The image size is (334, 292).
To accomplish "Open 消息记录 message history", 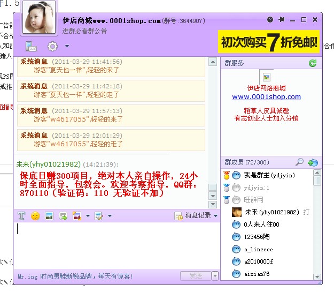I will pos(193,215).
